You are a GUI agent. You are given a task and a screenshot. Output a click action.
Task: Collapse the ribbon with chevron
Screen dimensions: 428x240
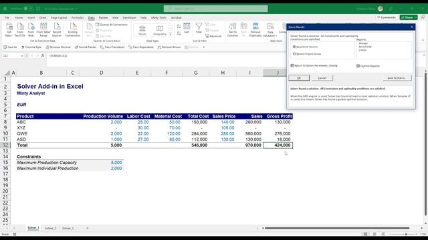pos(423,40)
